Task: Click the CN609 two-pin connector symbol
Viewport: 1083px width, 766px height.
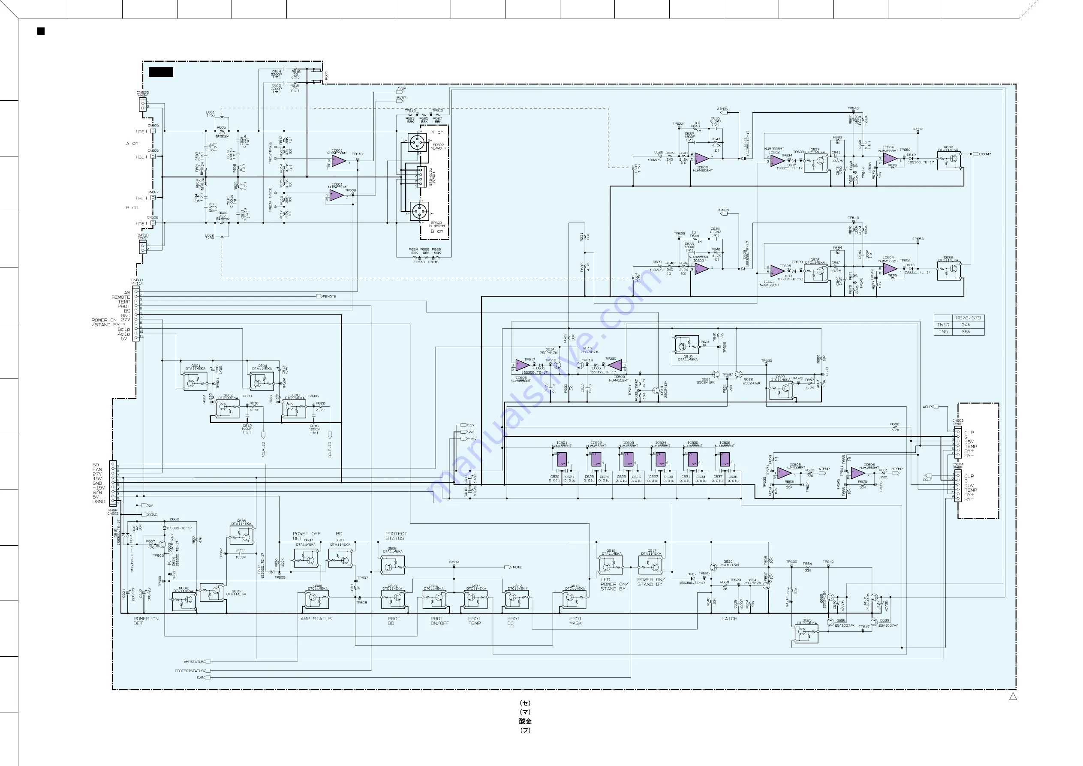Action: pyautogui.click(x=142, y=105)
